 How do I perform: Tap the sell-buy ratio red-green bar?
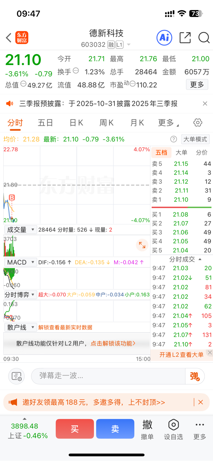(x=182, y=207)
